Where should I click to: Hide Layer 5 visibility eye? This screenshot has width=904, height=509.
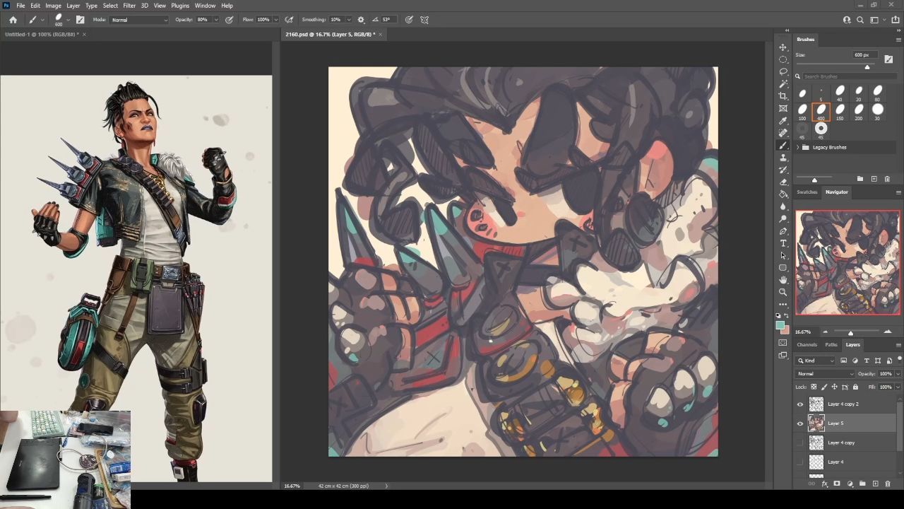pos(800,423)
